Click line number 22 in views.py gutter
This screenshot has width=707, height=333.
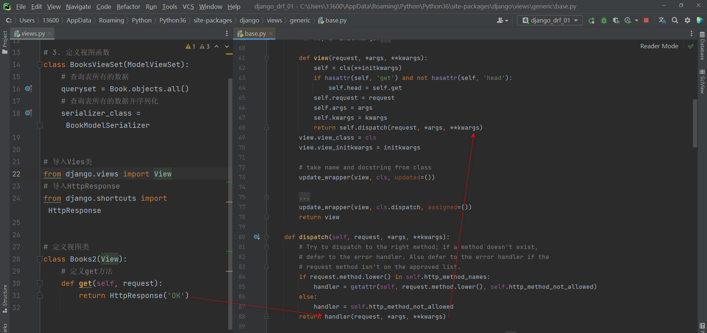(16, 174)
